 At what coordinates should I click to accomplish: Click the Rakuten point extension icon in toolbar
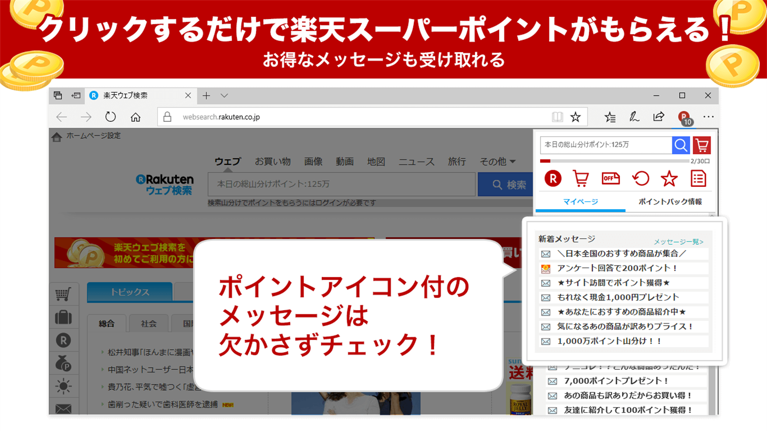[x=684, y=118]
